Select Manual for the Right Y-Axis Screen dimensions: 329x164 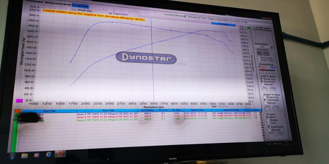click(x=265, y=103)
